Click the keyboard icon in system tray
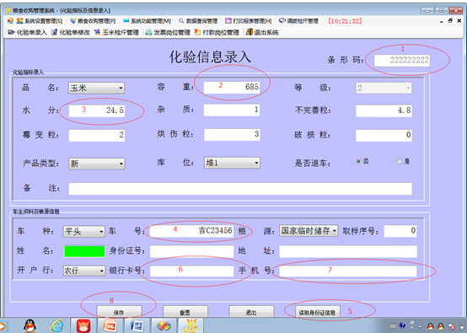Viewport: 467px width, 333px height. coord(393,326)
